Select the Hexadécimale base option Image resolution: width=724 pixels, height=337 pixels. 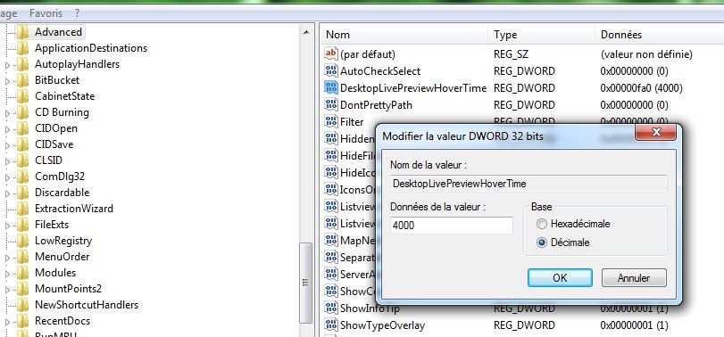click(573, 224)
